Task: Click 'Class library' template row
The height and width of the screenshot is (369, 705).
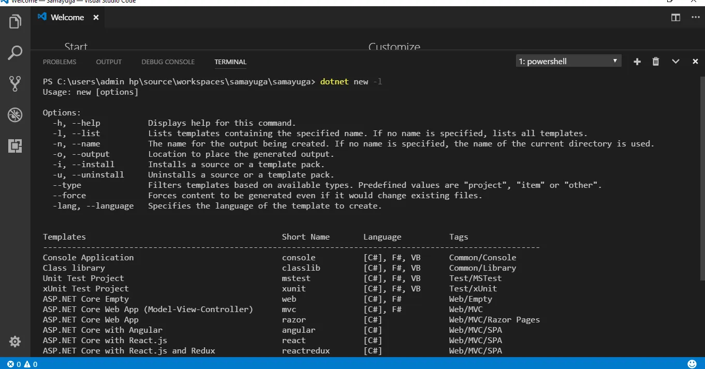Action: 280,268
